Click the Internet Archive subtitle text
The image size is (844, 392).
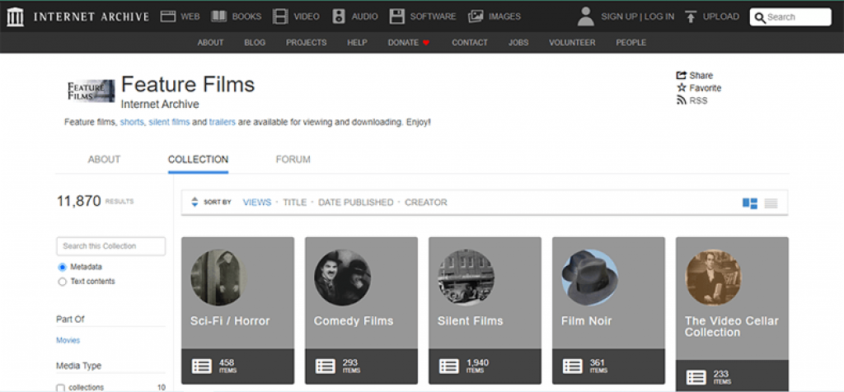(160, 105)
